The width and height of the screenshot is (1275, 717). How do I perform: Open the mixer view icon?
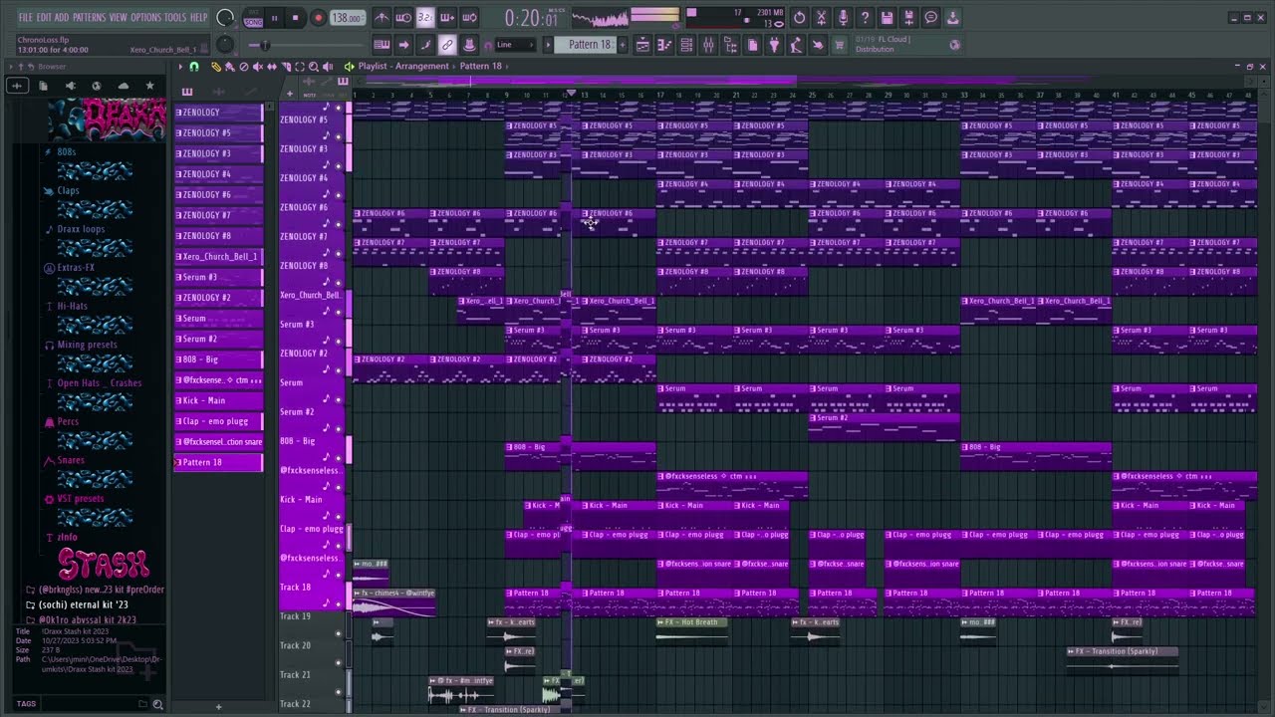[x=708, y=45]
